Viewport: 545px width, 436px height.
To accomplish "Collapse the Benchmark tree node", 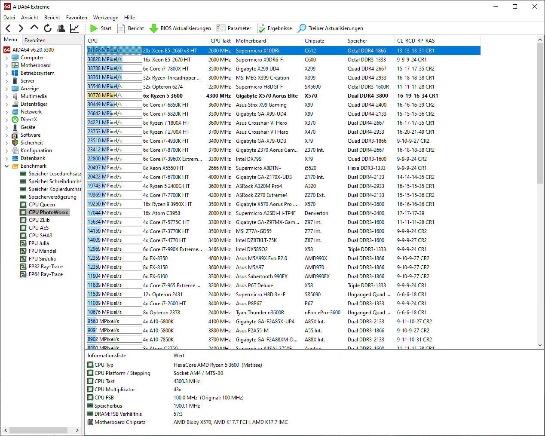I will click(x=7, y=166).
